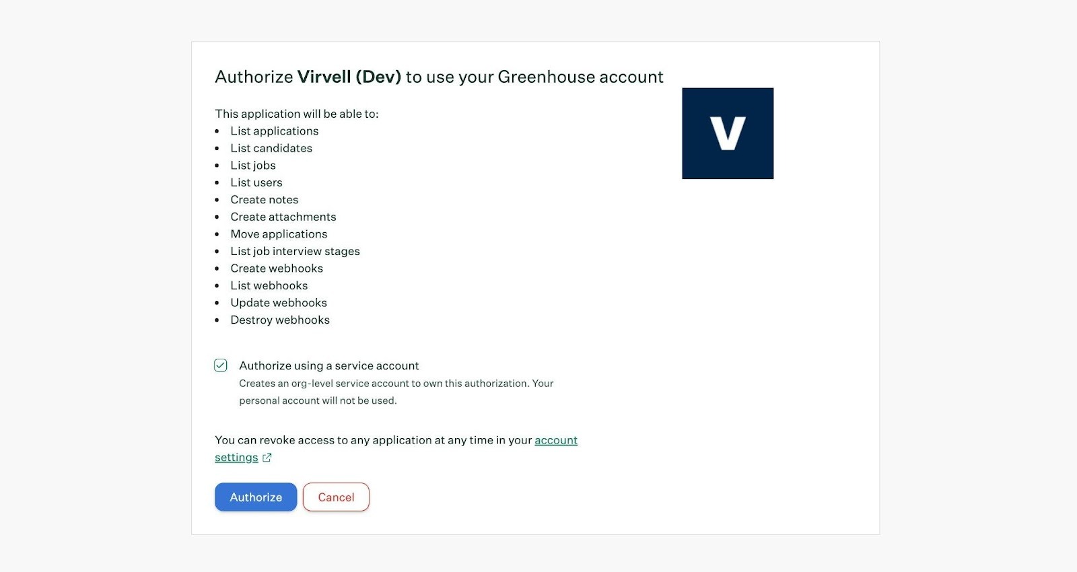1077x572 pixels.
Task: Select the Cancel button
Action: click(x=336, y=497)
